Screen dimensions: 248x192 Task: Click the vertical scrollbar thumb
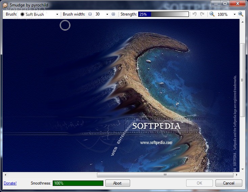coord(243,80)
